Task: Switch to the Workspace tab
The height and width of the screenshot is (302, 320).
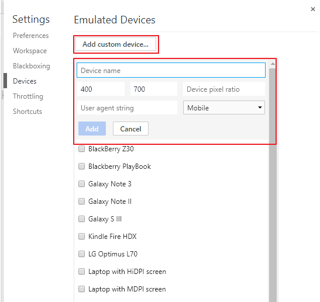Action: click(x=30, y=51)
